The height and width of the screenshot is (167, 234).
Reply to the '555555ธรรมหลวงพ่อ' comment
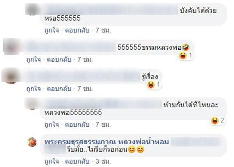[x=59, y=59]
